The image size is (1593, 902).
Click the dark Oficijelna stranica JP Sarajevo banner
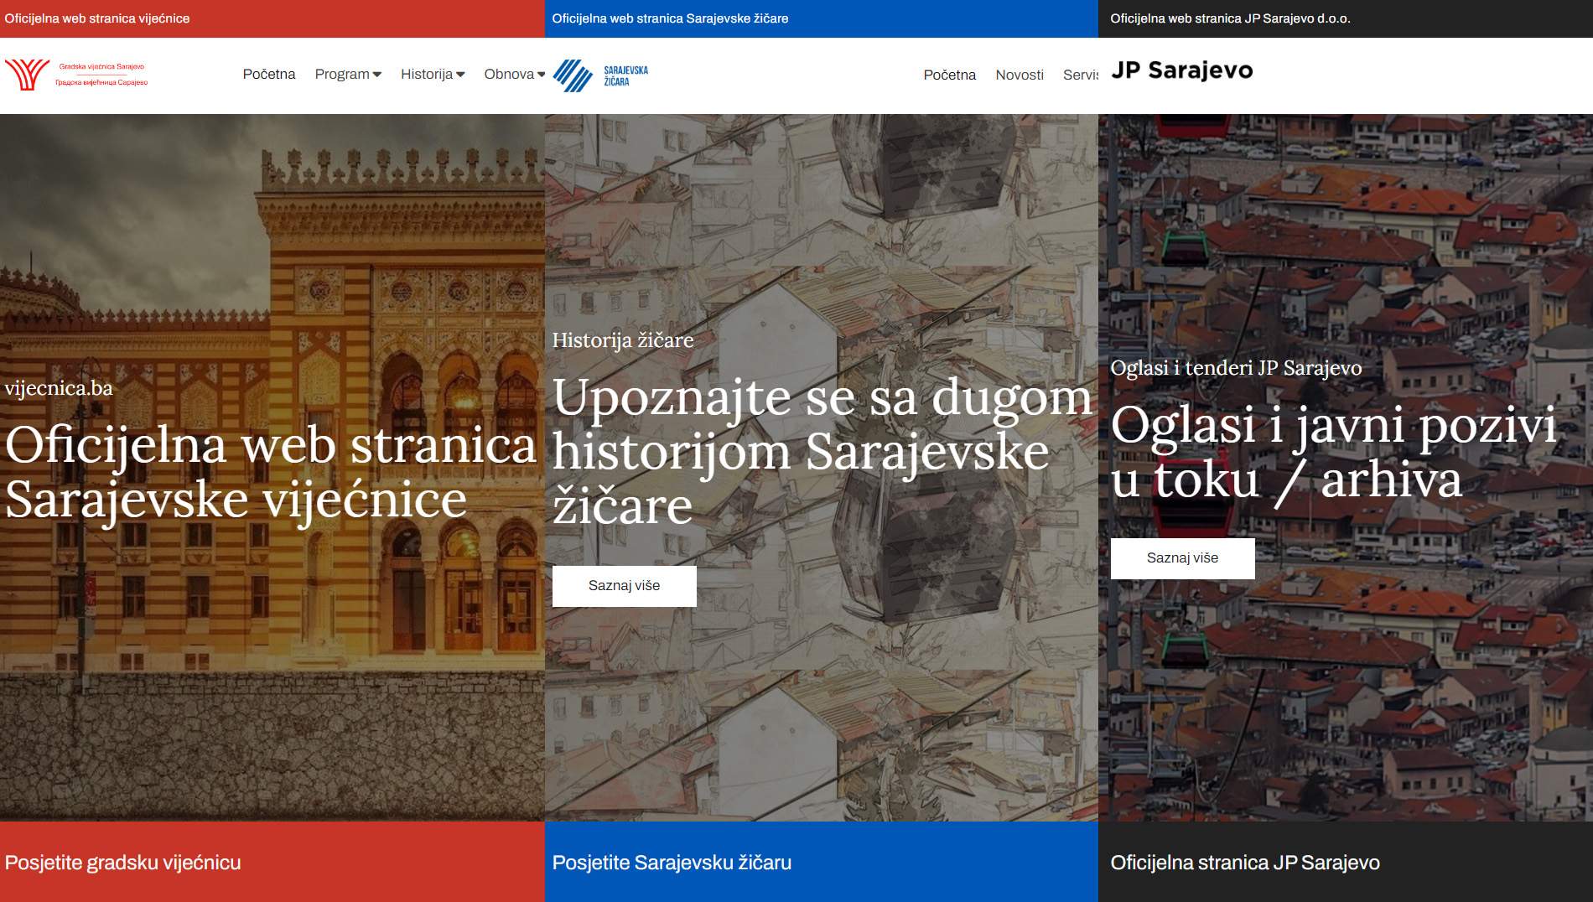tap(1345, 862)
